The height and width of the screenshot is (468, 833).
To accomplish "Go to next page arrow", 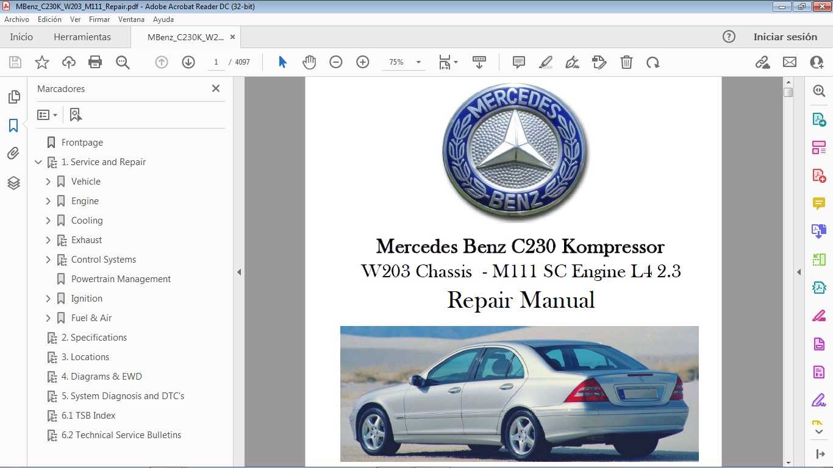I will pos(188,62).
